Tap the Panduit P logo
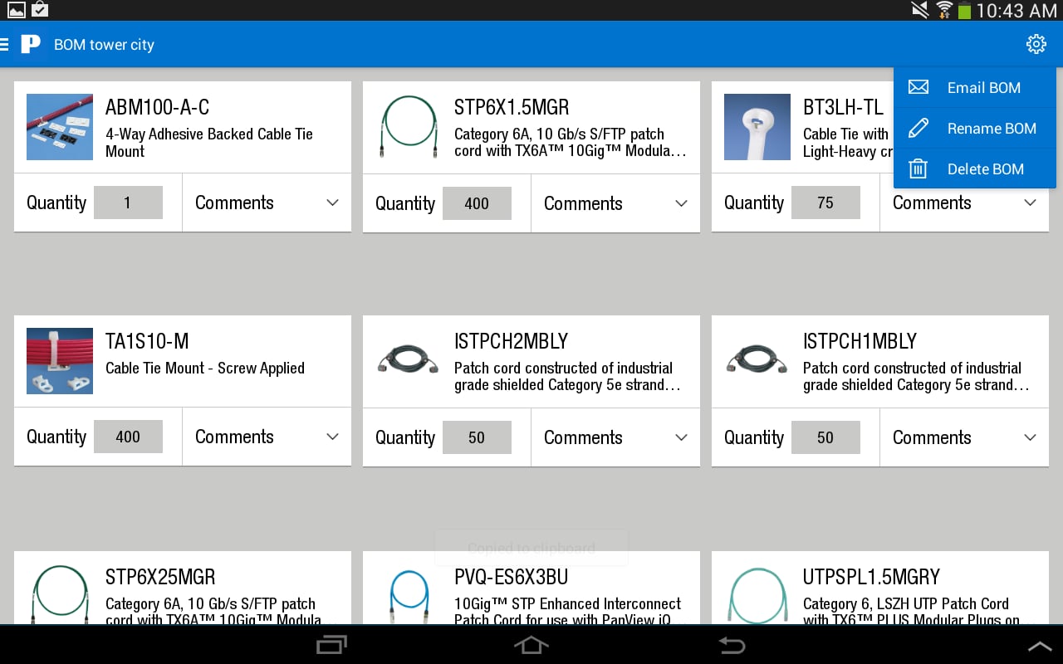Viewport: 1063px width, 664px height. tap(31, 44)
